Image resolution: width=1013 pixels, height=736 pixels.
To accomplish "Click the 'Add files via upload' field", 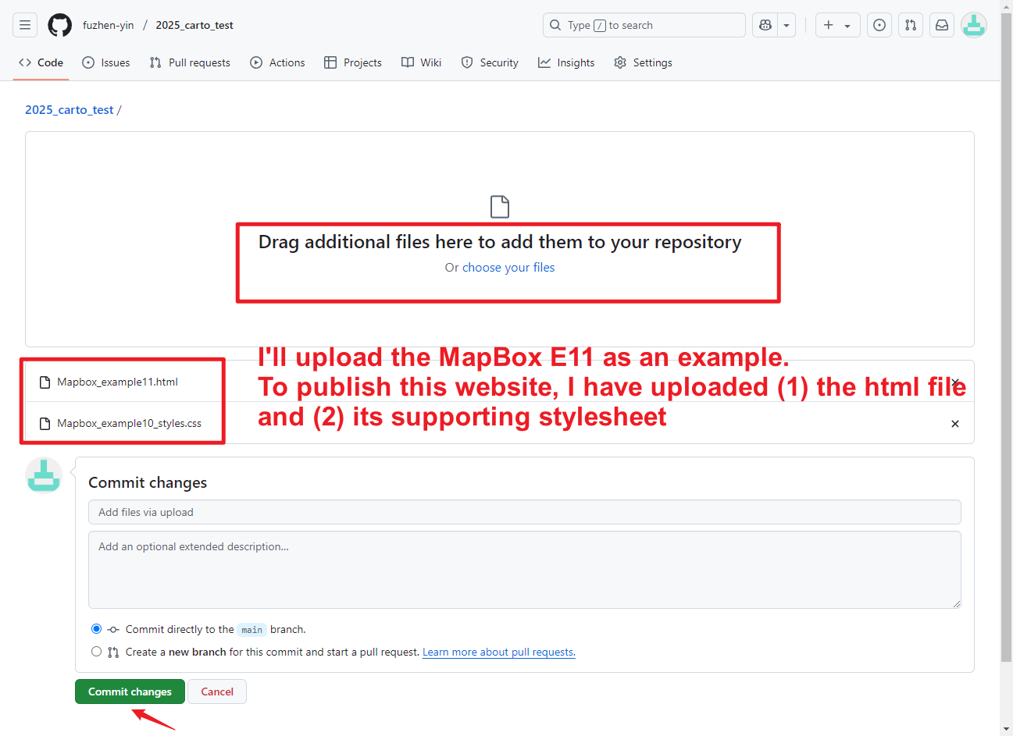I will click(x=525, y=512).
